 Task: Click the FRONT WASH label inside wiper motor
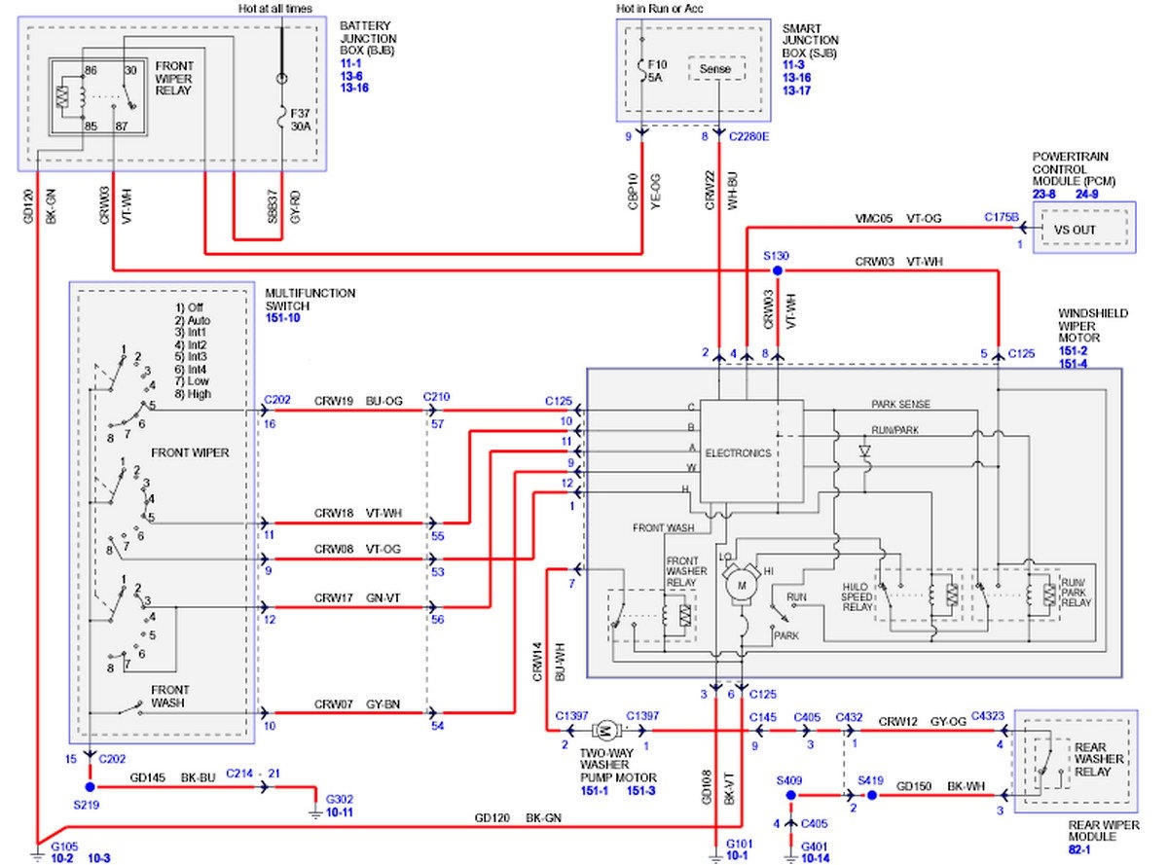[x=663, y=528]
